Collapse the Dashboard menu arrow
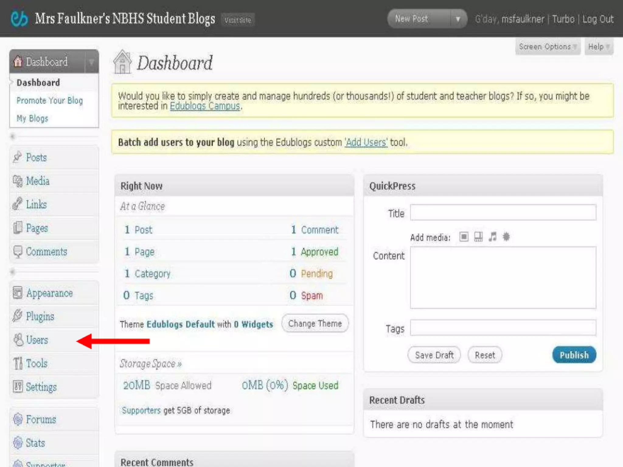The width and height of the screenshot is (623, 467). pyautogui.click(x=91, y=62)
